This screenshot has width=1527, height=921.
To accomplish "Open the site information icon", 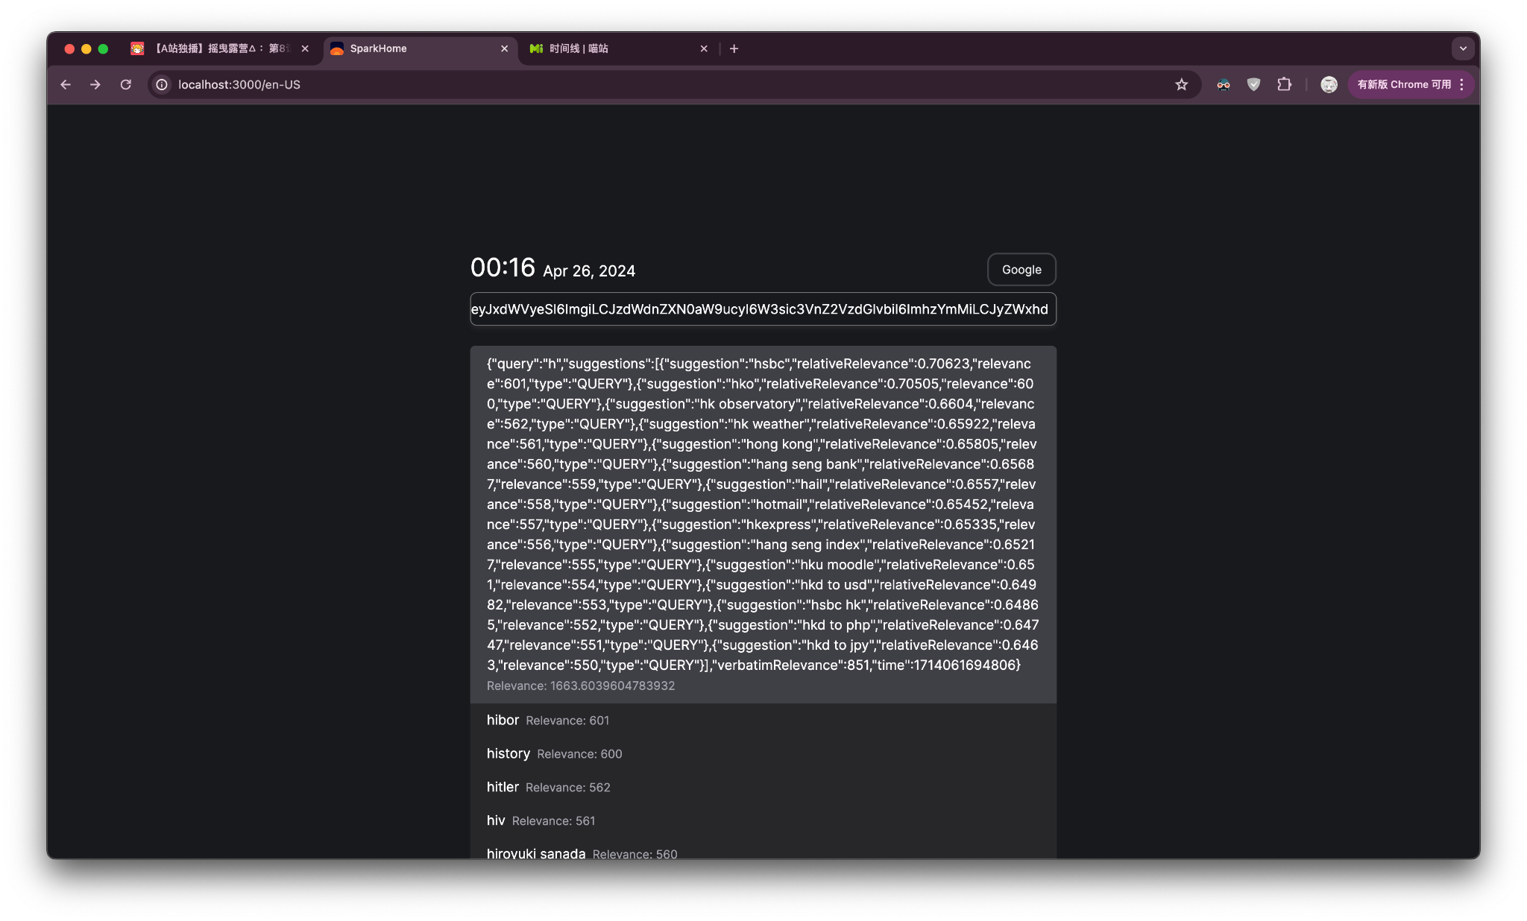I will click(x=162, y=85).
